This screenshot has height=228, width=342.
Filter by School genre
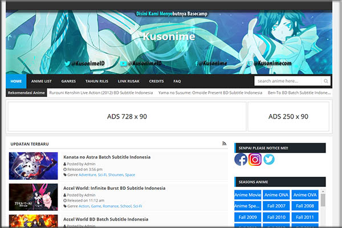coord(126,206)
